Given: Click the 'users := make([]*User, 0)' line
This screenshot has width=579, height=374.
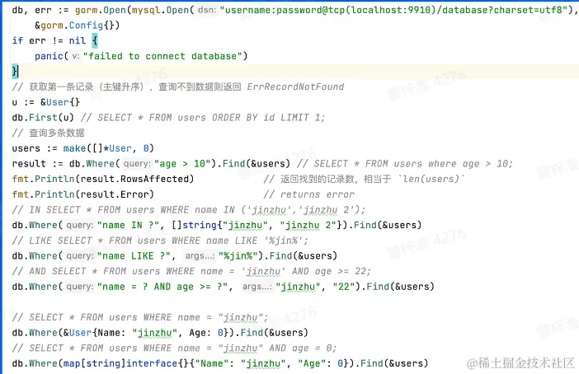Looking at the screenshot, I should pos(82,148).
